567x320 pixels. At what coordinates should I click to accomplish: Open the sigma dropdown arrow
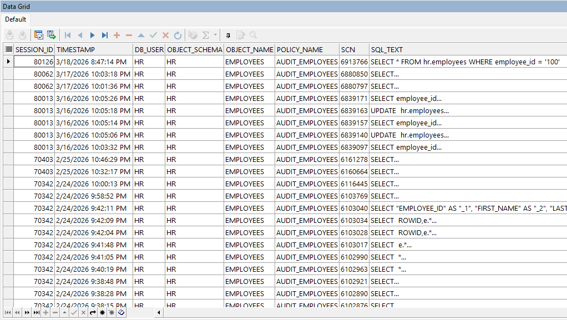point(216,35)
